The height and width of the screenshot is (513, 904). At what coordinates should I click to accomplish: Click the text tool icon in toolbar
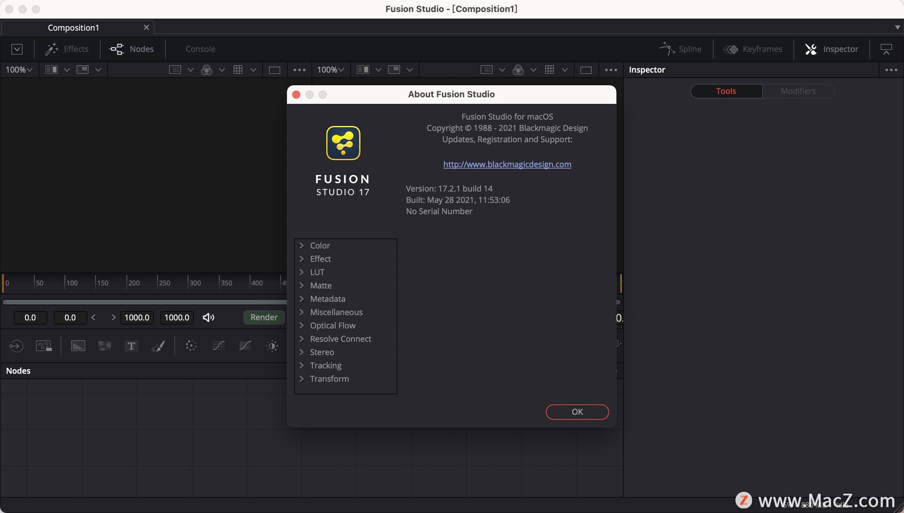[130, 345]
